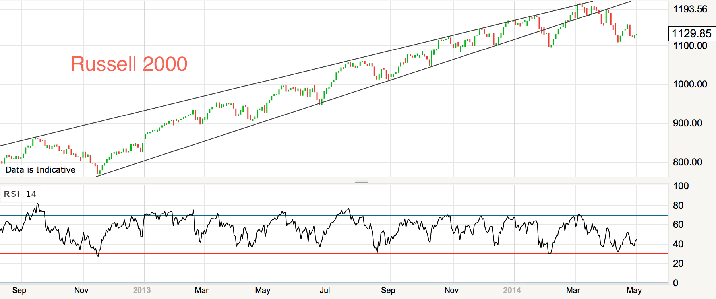Click the RSI axis value 0

tap(675, 283)
